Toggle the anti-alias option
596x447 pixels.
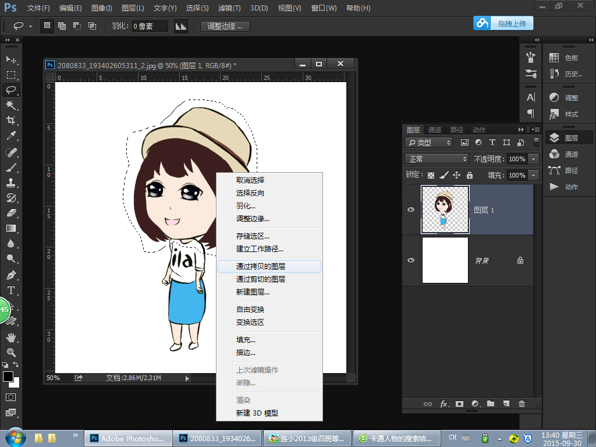click(x=181, y=26)
